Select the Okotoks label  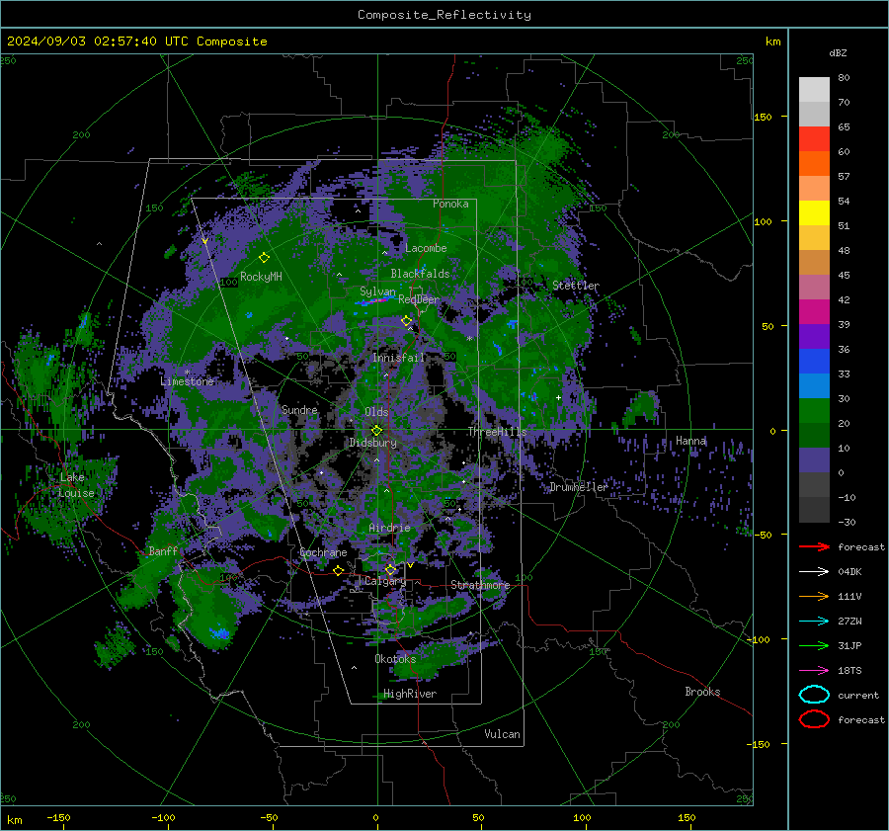(x=395, y=659)
